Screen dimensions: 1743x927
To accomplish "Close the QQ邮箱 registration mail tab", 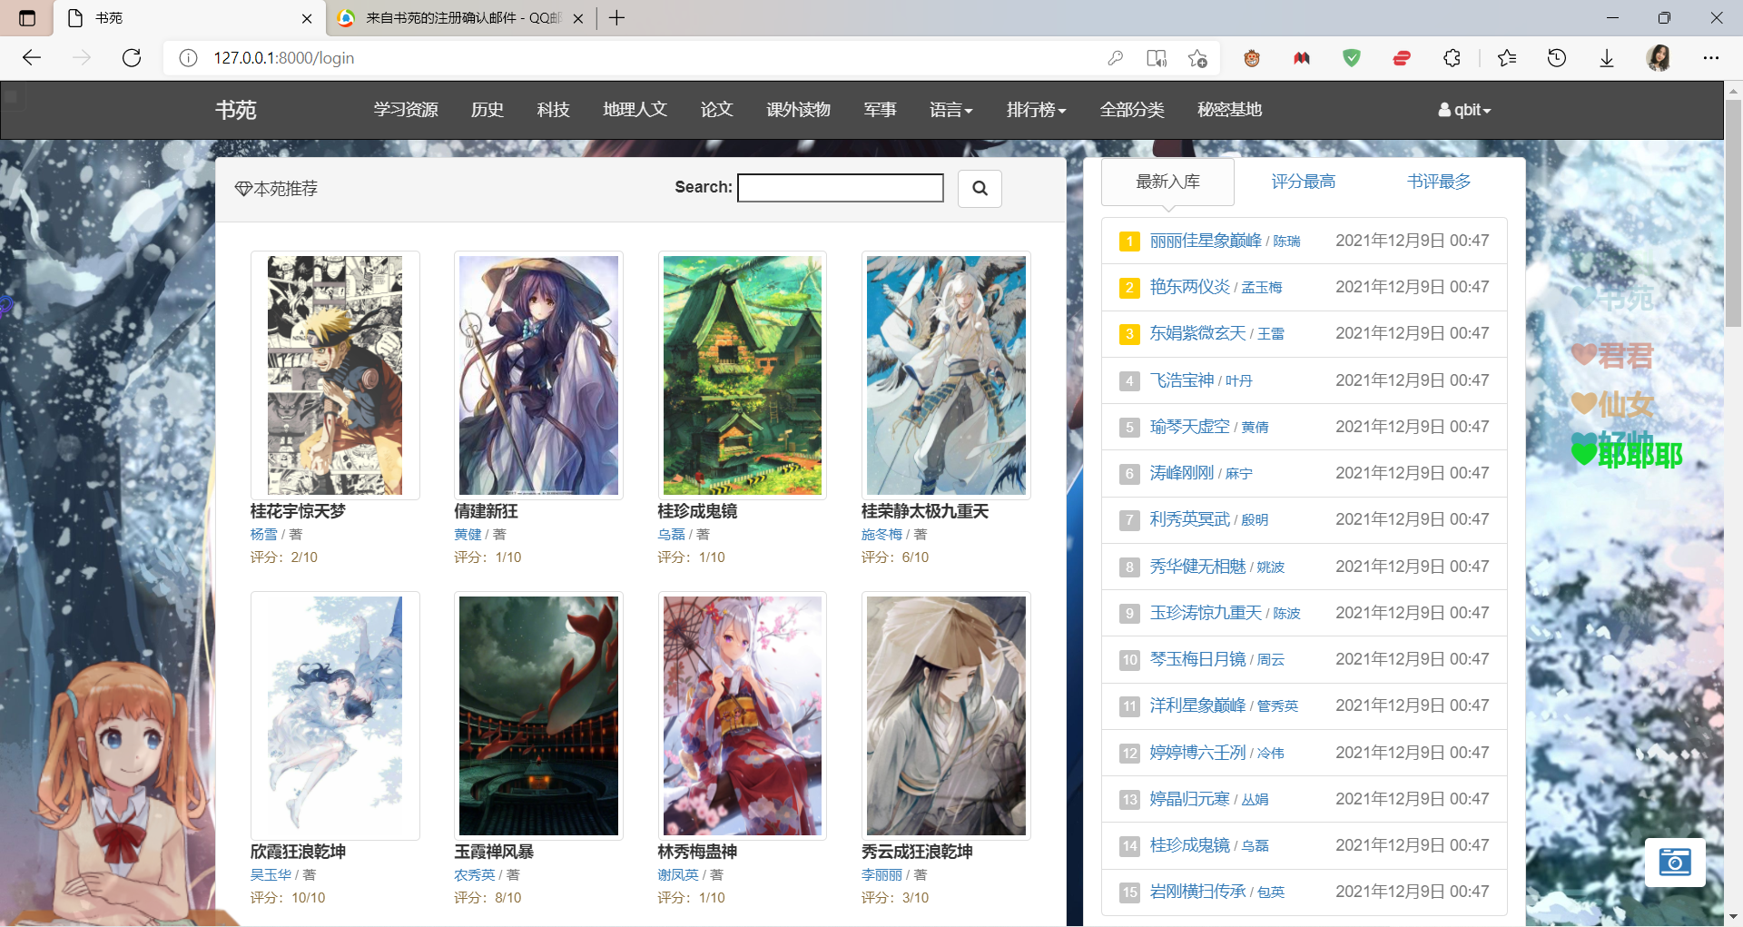I will 578,18.
